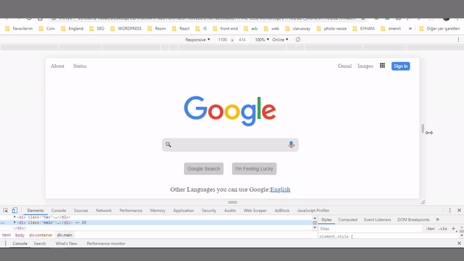
Task: Toggle the :hov element state panel
Action: [430, 229]
